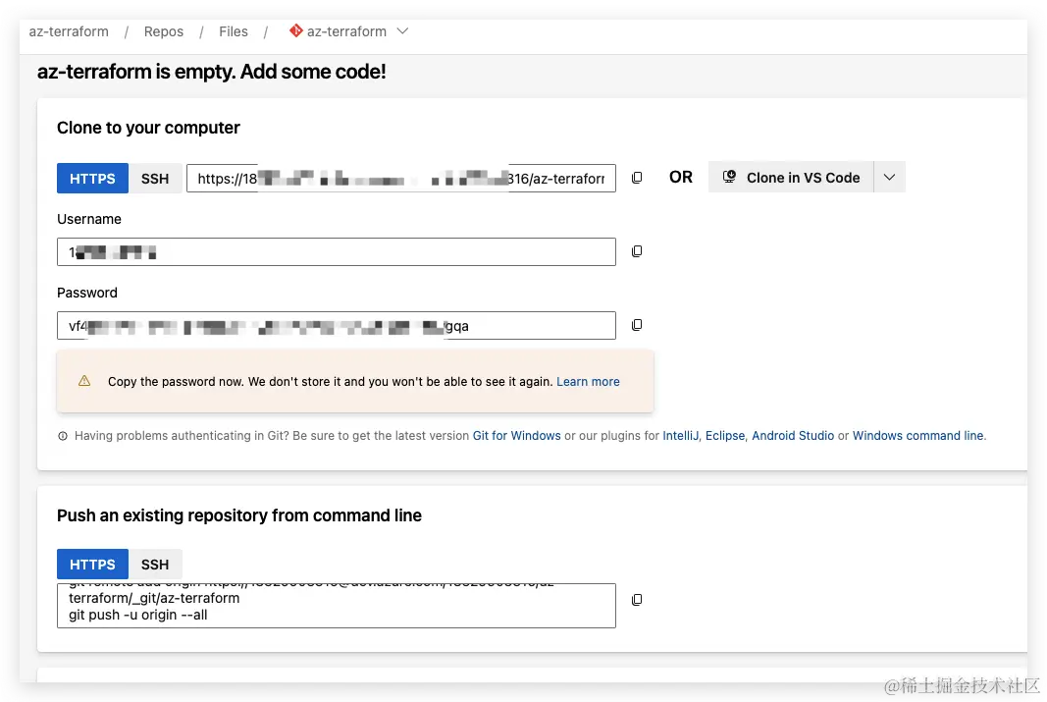This screenshot has width=1047, height=702.
Task: Click inside the HTTPS clone URL field
Action: [400, 179]
